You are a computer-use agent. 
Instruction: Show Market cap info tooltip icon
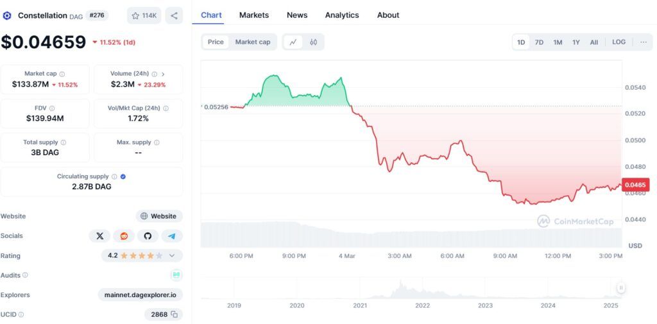(x=62, y=74)
